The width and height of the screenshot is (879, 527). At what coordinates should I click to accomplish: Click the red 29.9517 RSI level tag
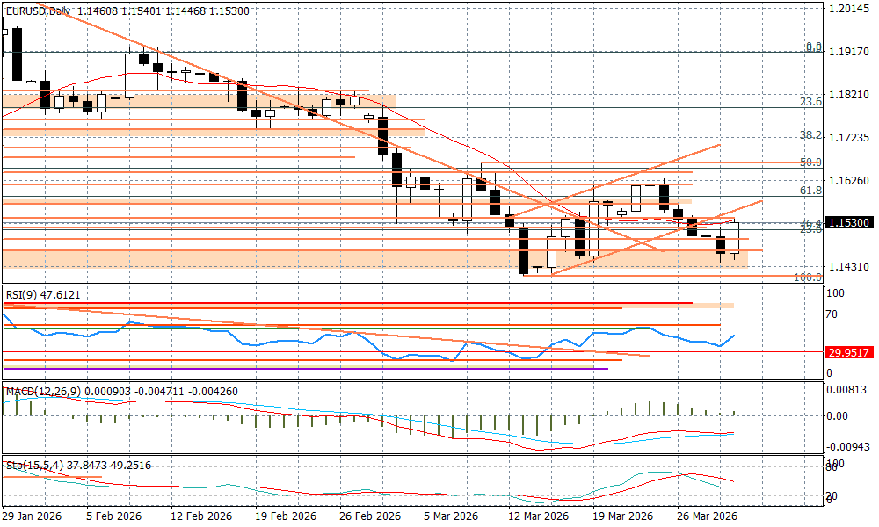point(849,351)
